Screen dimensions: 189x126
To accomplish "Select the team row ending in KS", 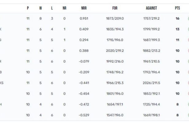I will pos(95,83).
